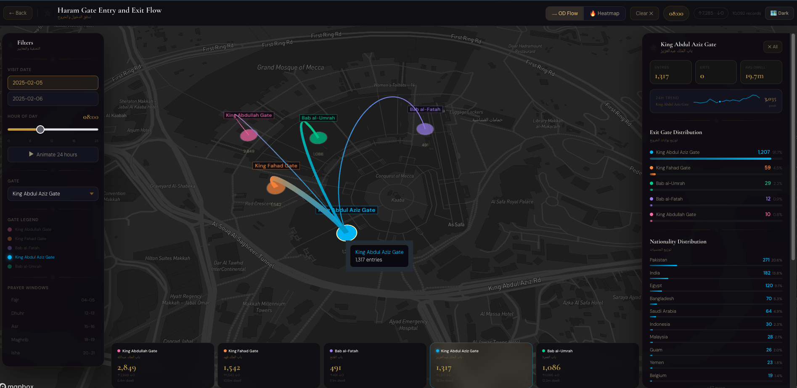The width and height of the screenshot is (797, 388).
Task: Click the India nationality row
Action: [716, 275]
